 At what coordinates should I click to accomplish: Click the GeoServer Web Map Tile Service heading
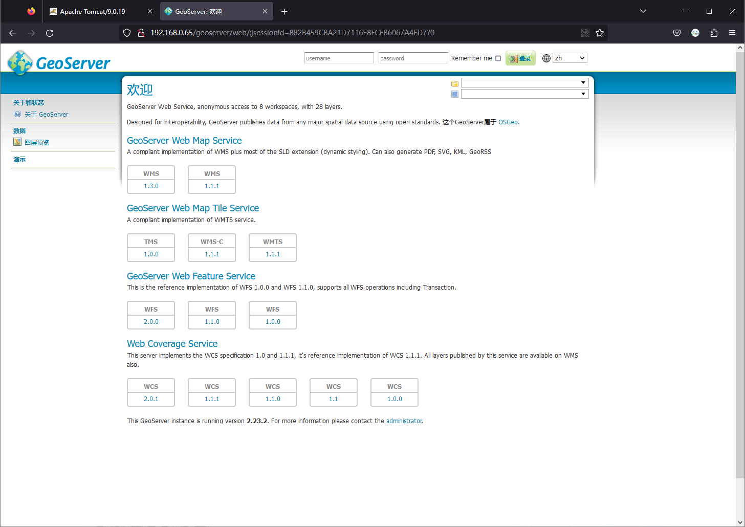click(x=193, y=208)
